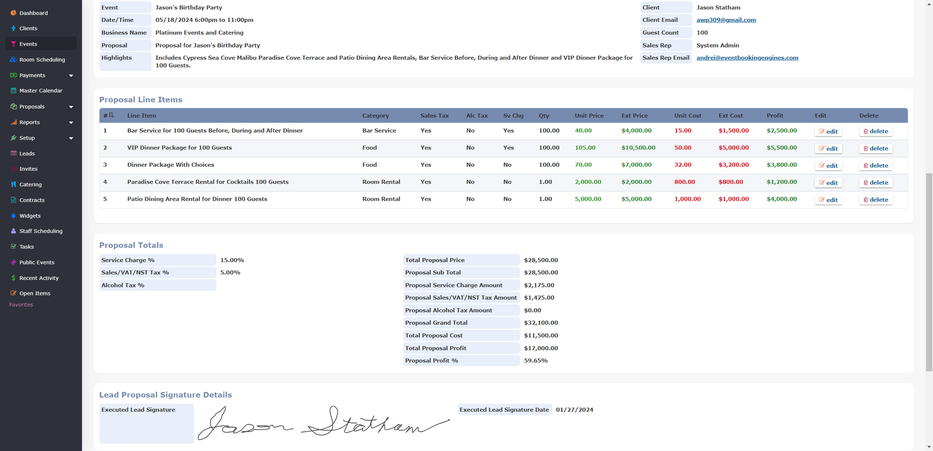Screen dimensions: 933x451
Task: Delete Patio Dining Area Rental row
Action: (876, 200)
